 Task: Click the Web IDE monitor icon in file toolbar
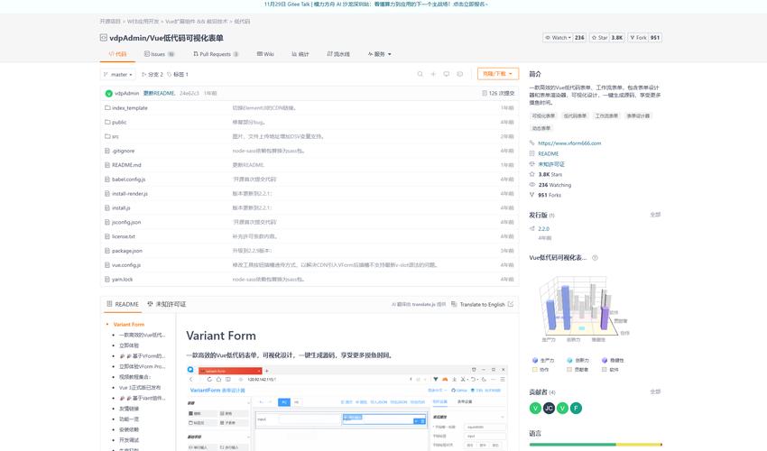point(447,74)
